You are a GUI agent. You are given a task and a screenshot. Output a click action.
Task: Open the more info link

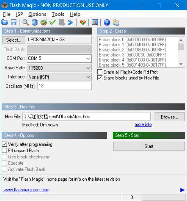pyautogui.click(x=143, y=124)
